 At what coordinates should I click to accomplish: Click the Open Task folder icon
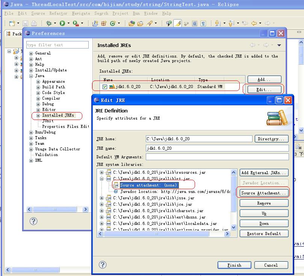tap(141, 23)
